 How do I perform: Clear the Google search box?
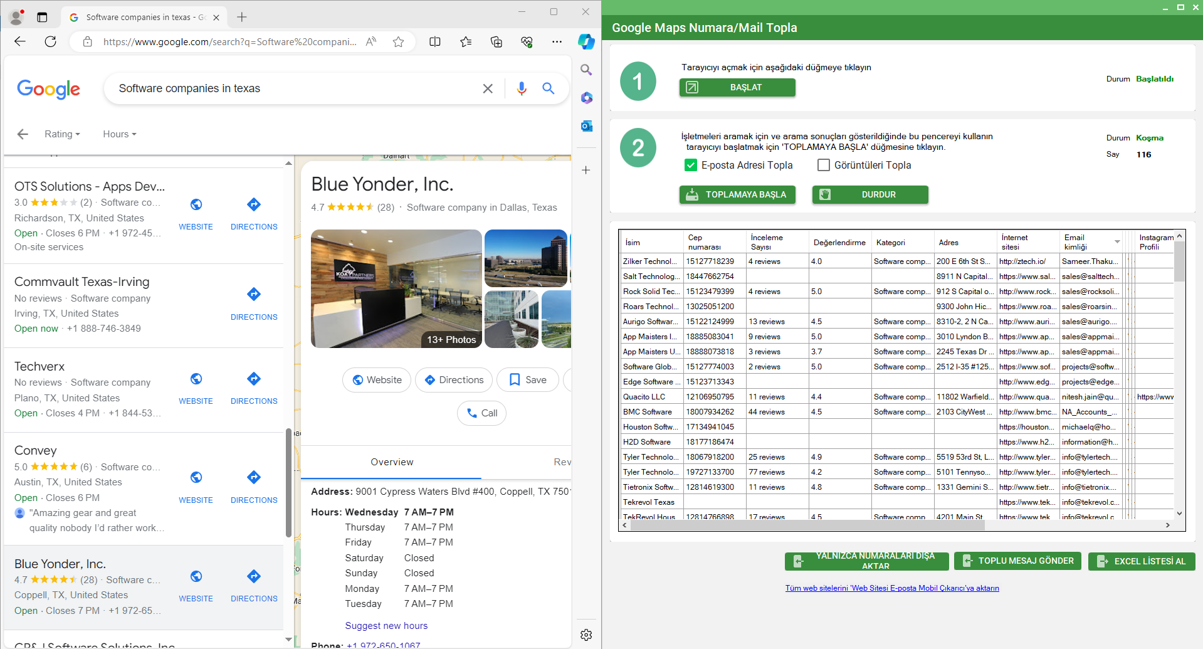click(488, 88)
